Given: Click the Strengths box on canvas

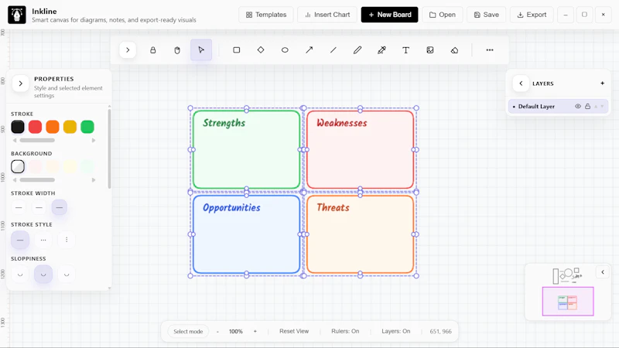Looking at the screenshot, I should click(246, 150).
